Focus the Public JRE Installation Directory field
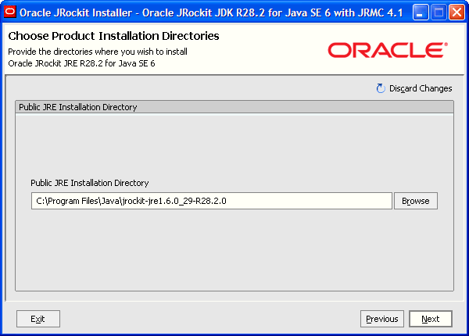The image size is (469, 336). point(212,201)
